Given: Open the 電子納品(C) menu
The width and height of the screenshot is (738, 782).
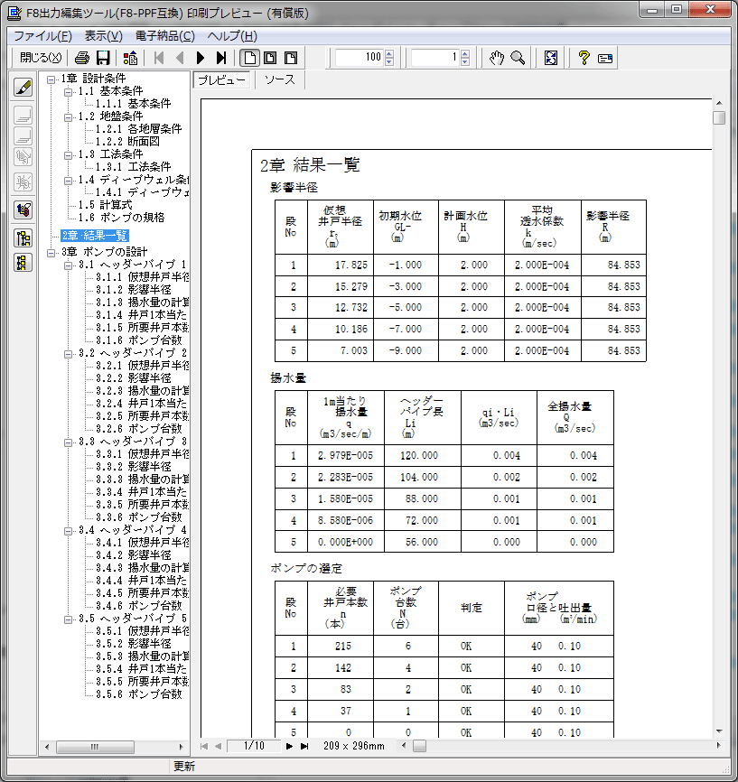Looking at the screenshot, I should coord(165,36).
